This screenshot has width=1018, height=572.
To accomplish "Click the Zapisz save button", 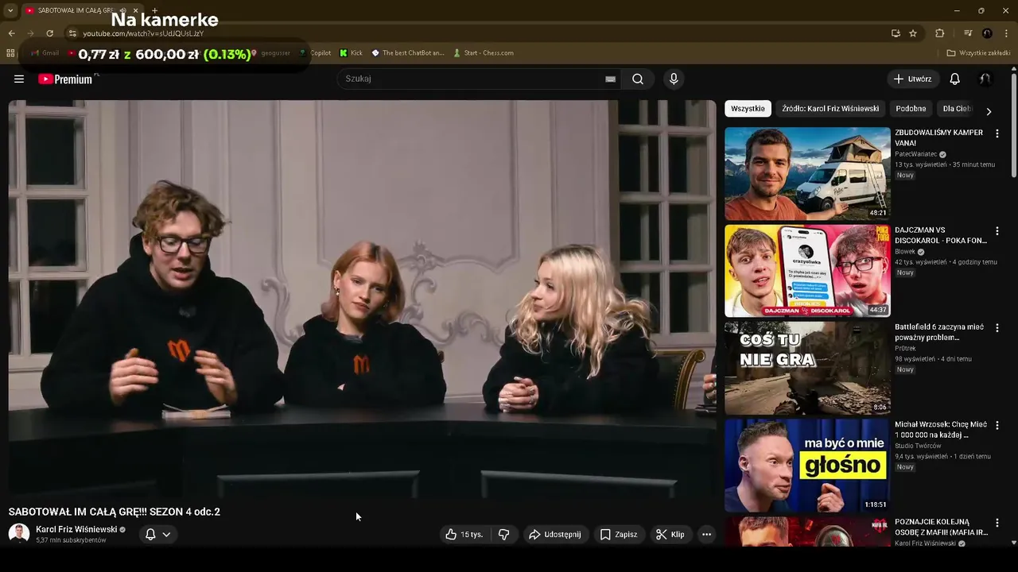I will (x=618, y=535).
